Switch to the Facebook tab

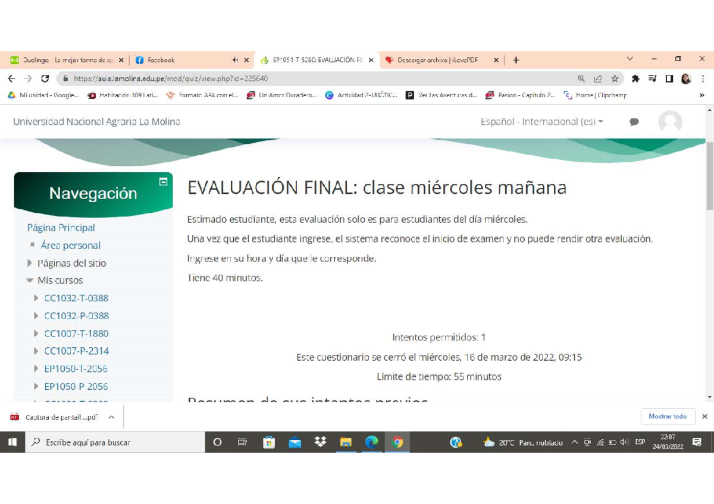click(161, 59)
